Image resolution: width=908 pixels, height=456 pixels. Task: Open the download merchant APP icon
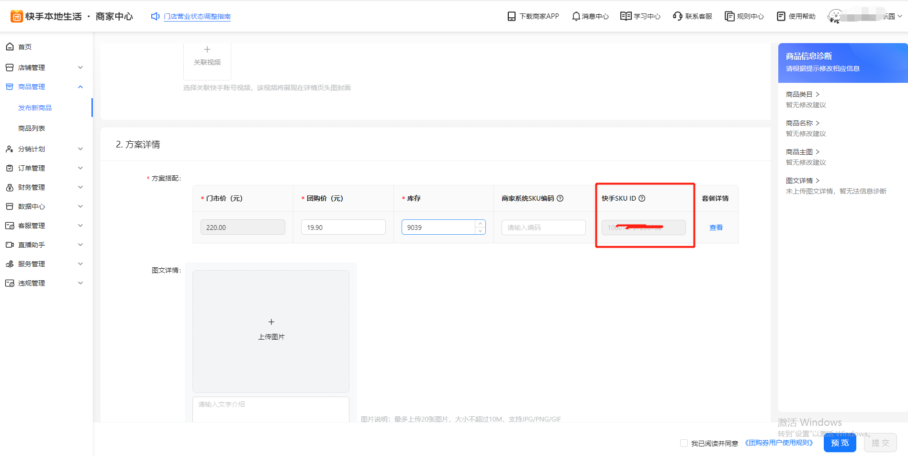click(x=511, y=16)
